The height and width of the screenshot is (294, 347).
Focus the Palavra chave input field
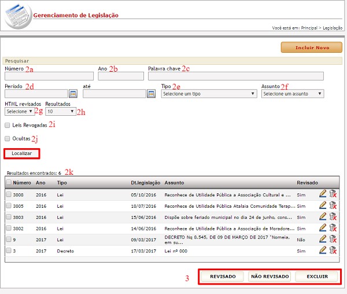pos(236,76)
